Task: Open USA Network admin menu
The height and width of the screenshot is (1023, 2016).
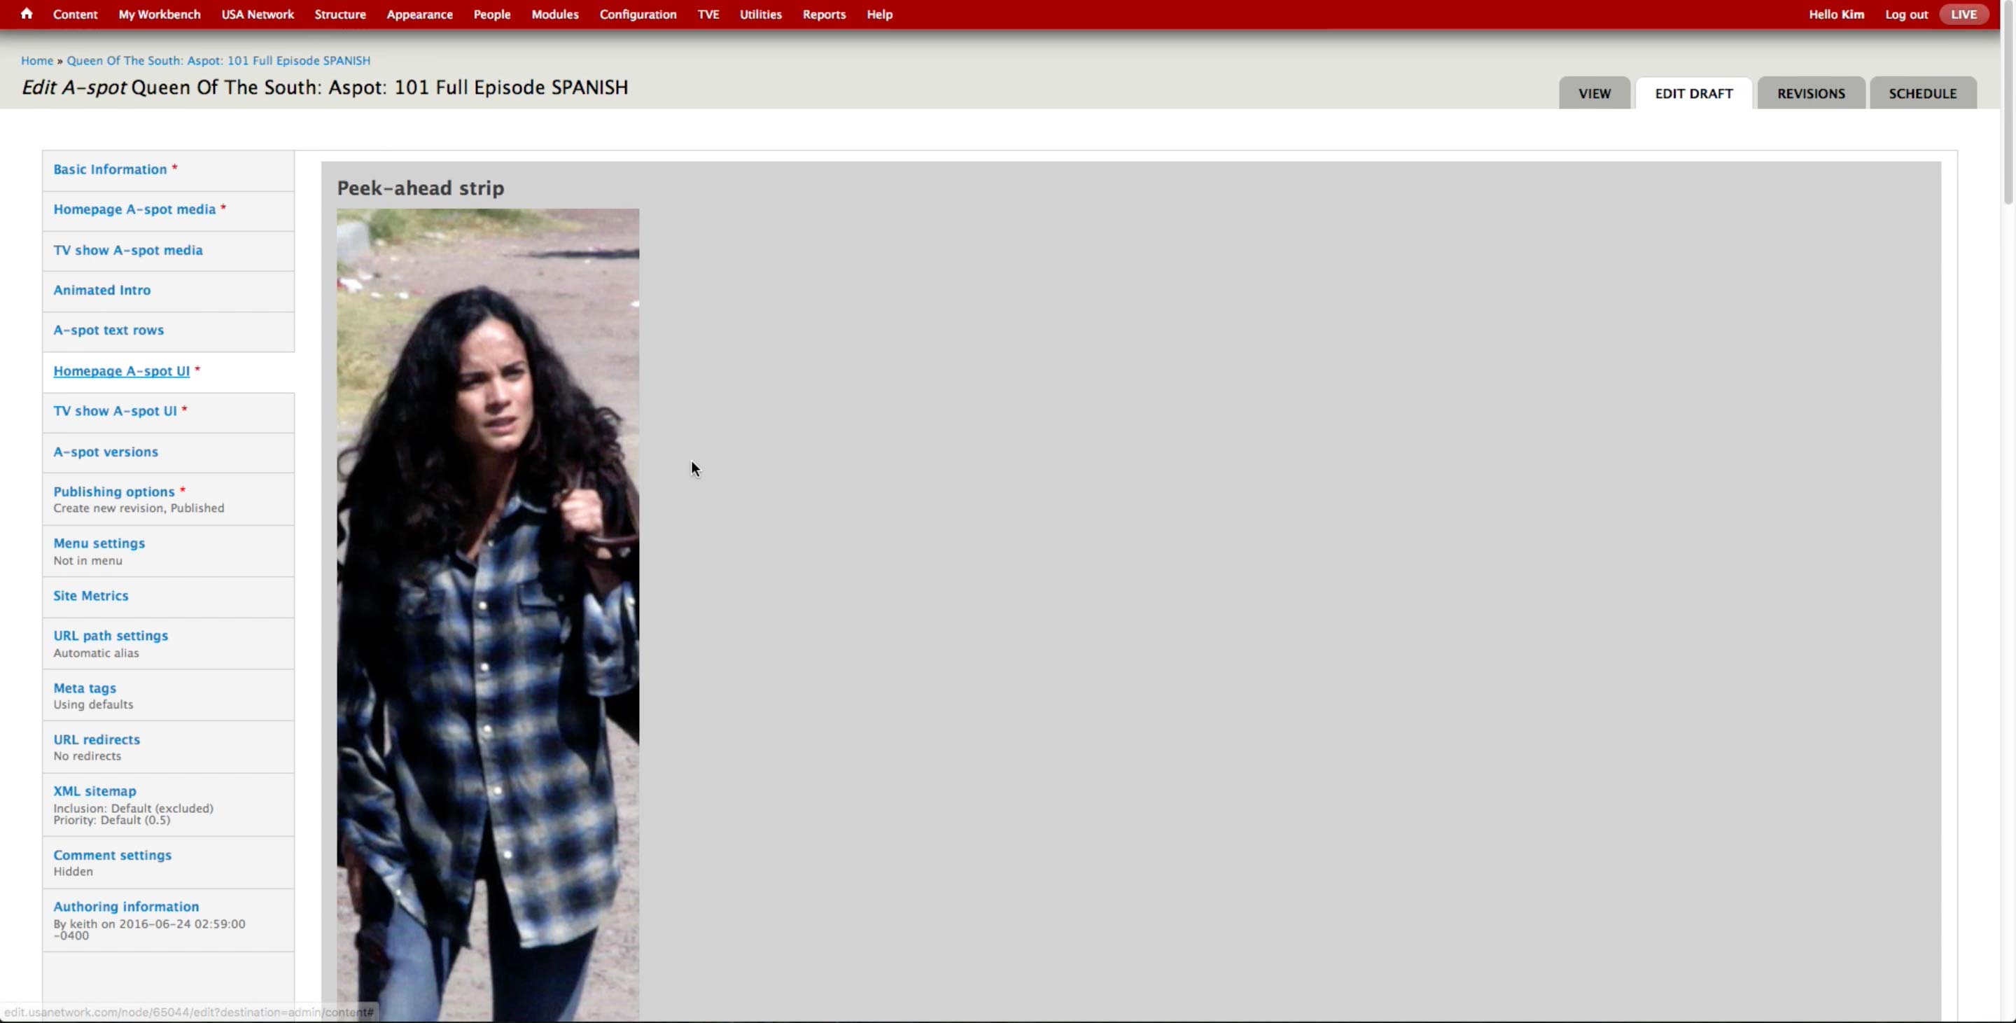Action: tap(257, 14)
